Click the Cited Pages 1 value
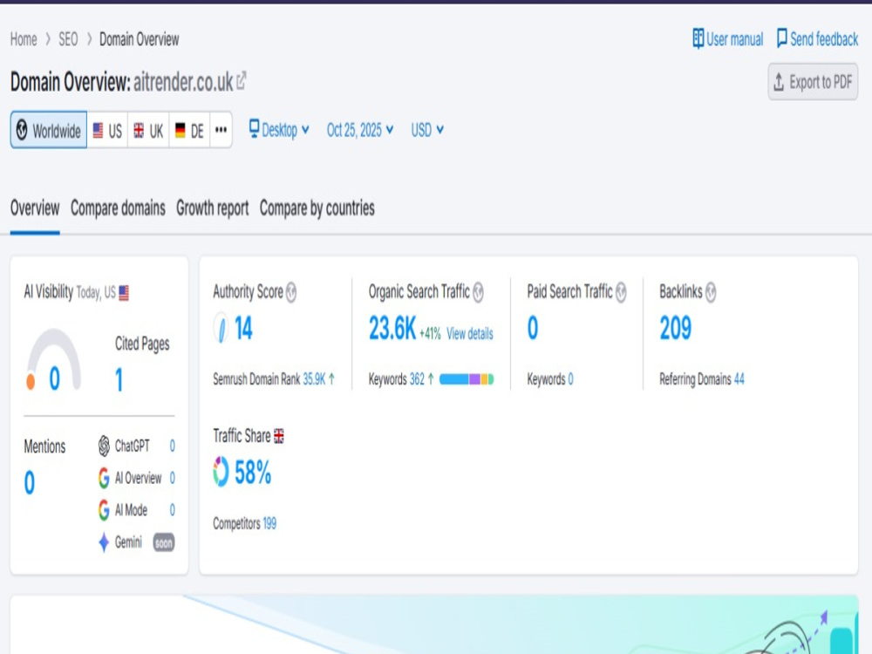 [119, 380]
